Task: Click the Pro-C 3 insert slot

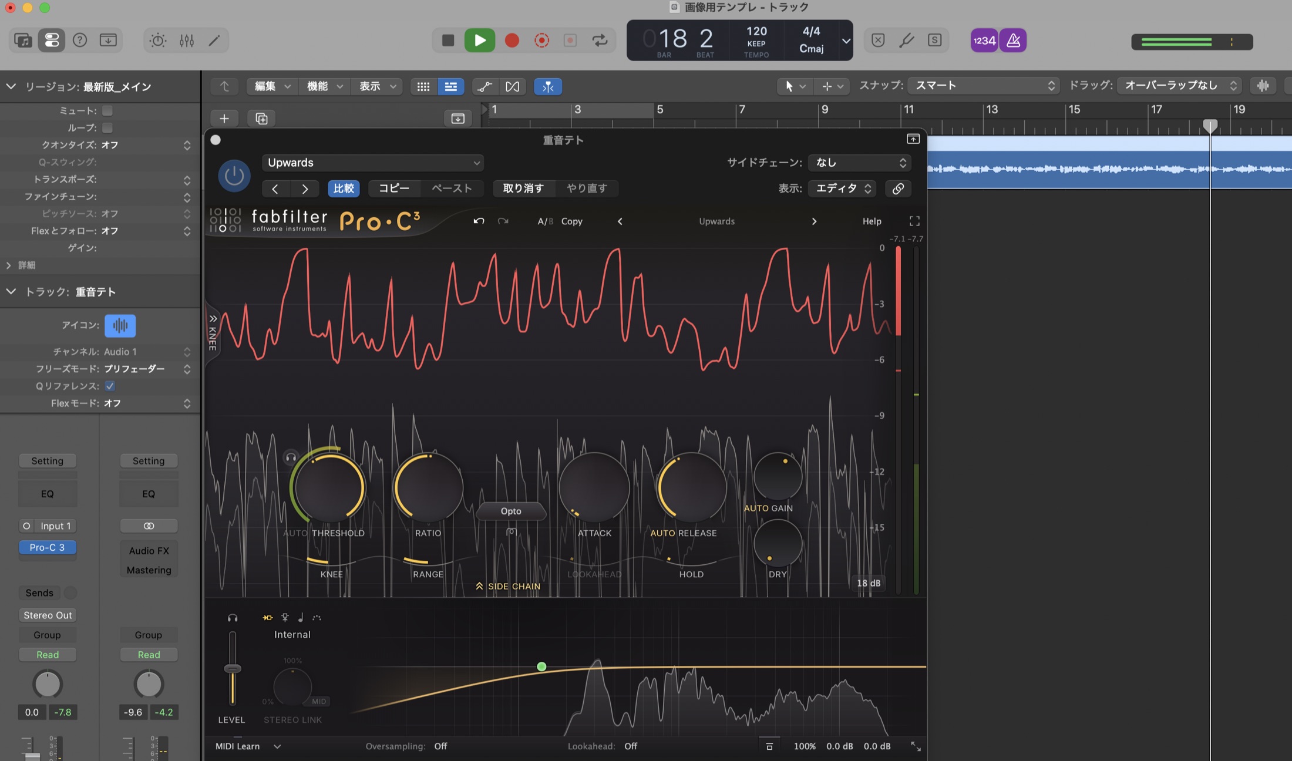Action: coord(48,547)
